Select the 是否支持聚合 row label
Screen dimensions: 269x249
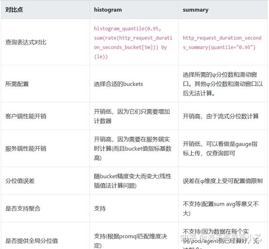pyautogui.click(x=22, y=209)
